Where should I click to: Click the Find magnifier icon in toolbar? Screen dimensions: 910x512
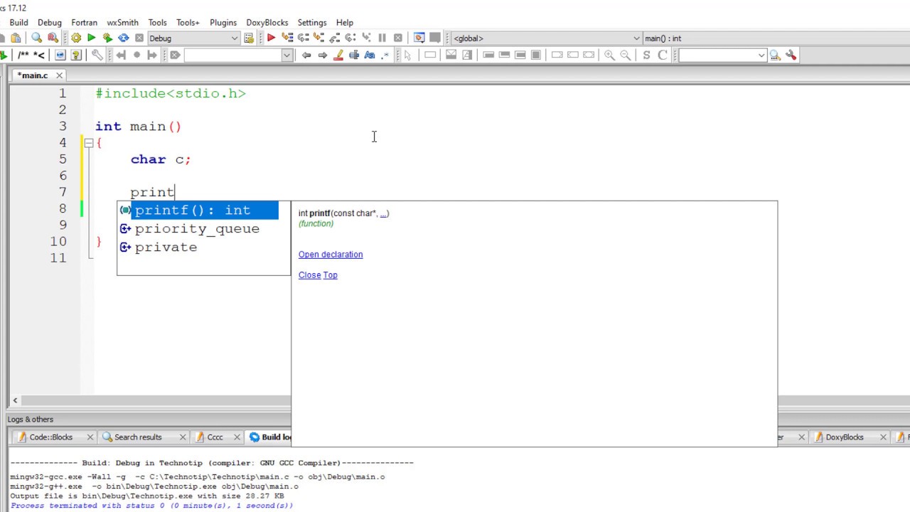[37, 38]
